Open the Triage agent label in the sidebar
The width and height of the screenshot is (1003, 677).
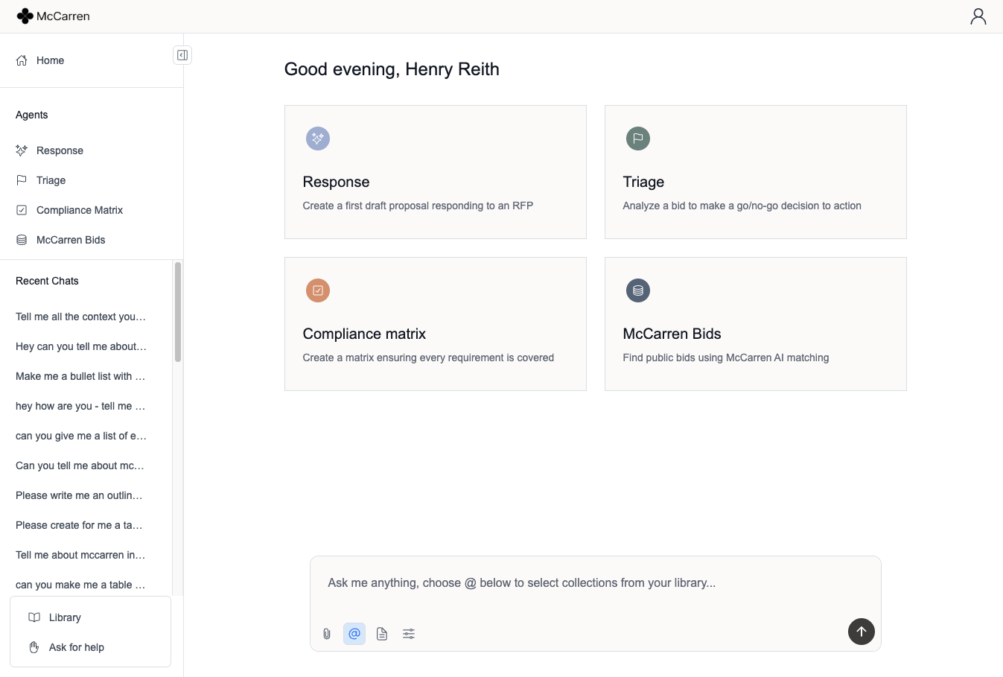click(51, 180)
